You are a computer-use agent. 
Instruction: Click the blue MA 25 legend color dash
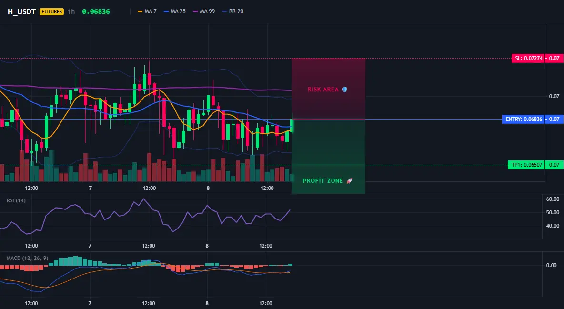pos(166,12)
